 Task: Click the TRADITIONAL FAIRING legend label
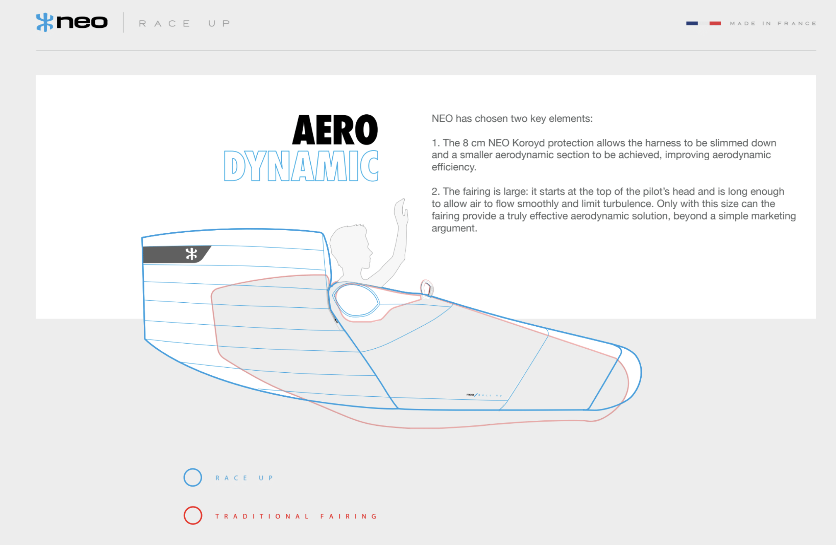[x=296, y=516]
